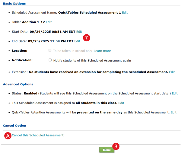Toggle the school-only Location checkbox
This screenshot has width=181, height=156.
point(50,51)
